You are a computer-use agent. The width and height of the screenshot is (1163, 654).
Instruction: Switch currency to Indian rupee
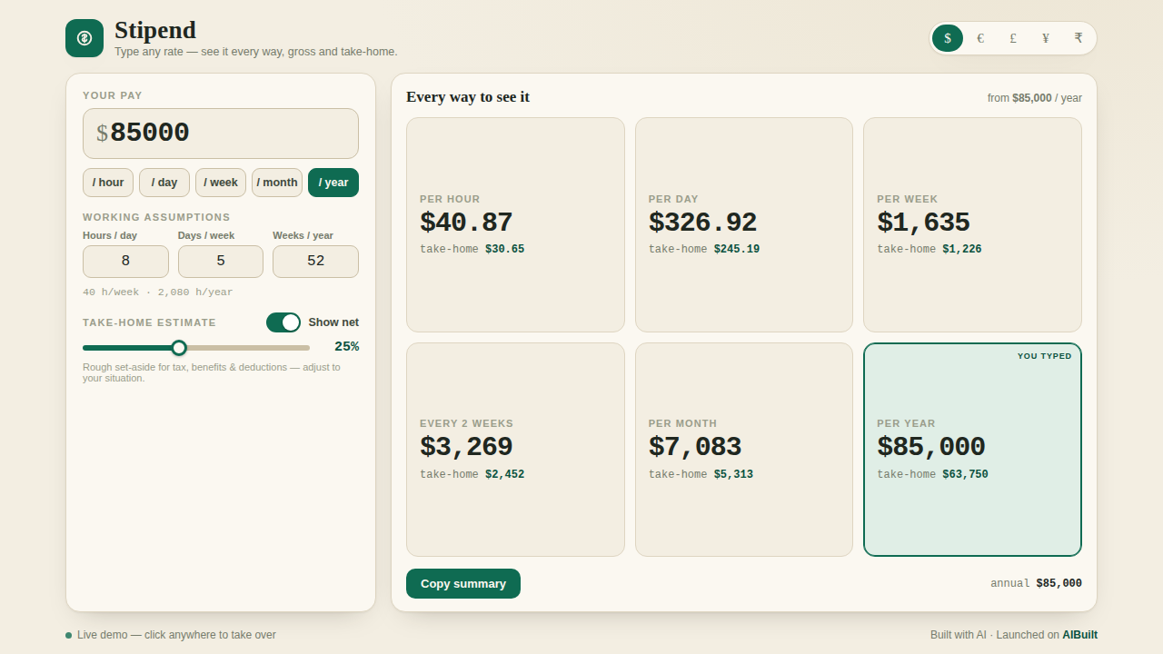1079,38
